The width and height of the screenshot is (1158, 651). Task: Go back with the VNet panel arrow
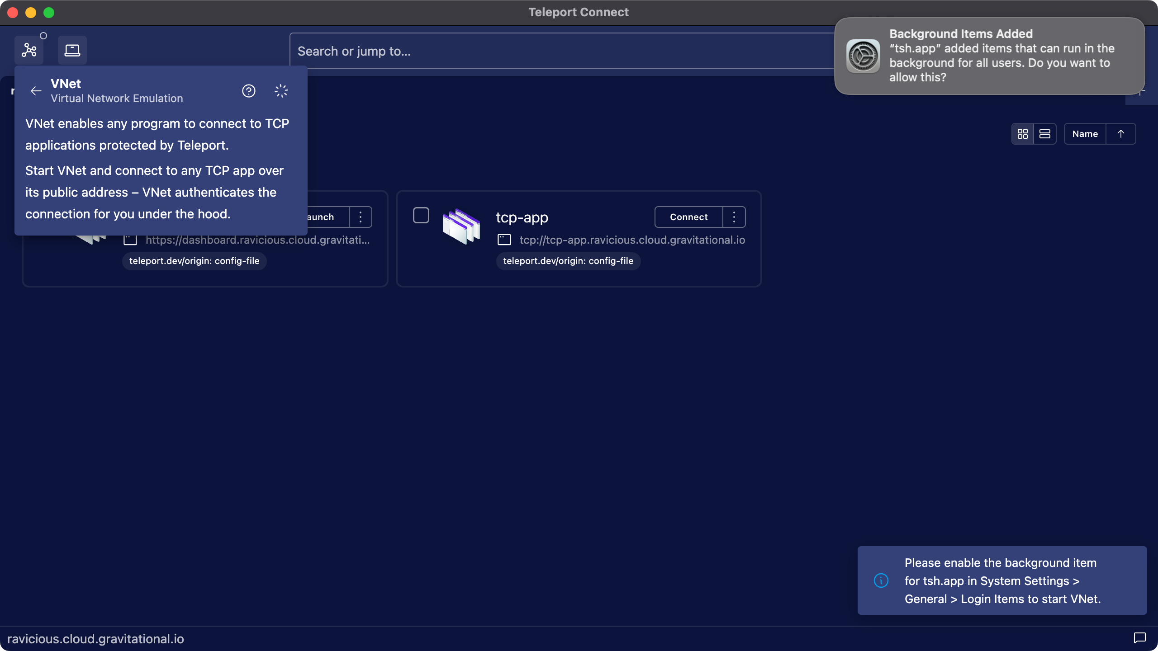tap(36, 91)
